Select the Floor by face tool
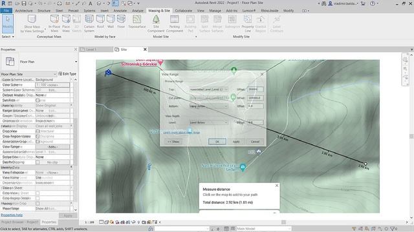 [121, 21]
